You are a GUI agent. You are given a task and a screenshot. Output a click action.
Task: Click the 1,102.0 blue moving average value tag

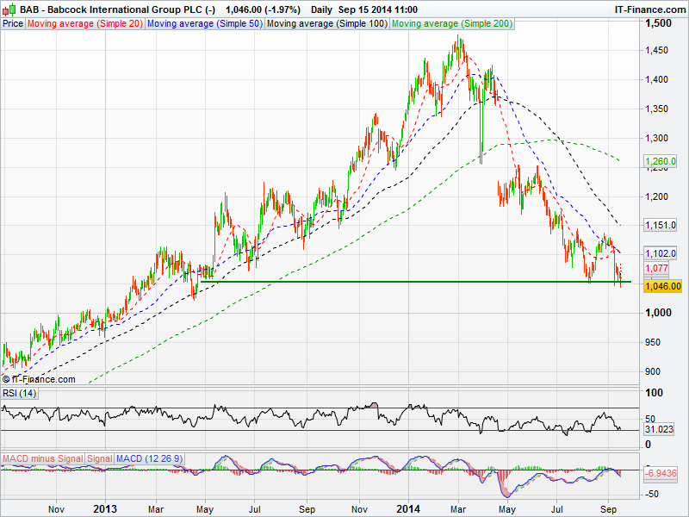pos(659,253)
